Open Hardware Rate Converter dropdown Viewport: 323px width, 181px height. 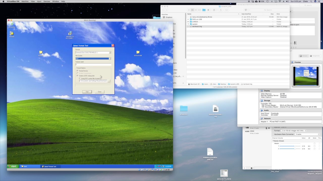pyautogui.click(x=307, y=134)
